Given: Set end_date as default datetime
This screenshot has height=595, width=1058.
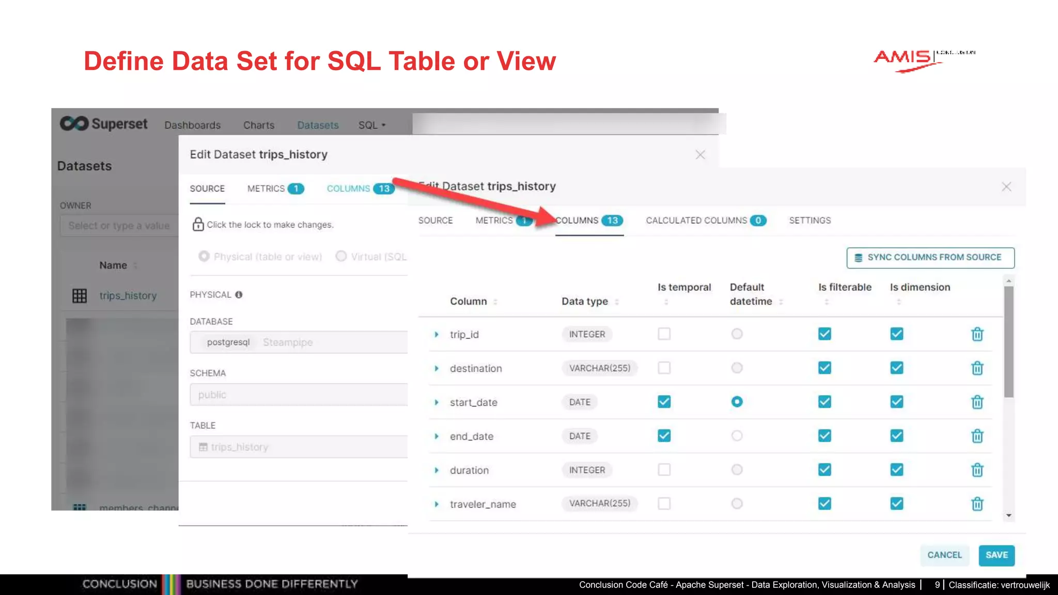Looking at the screenshot, I should (x=737, y=435).
